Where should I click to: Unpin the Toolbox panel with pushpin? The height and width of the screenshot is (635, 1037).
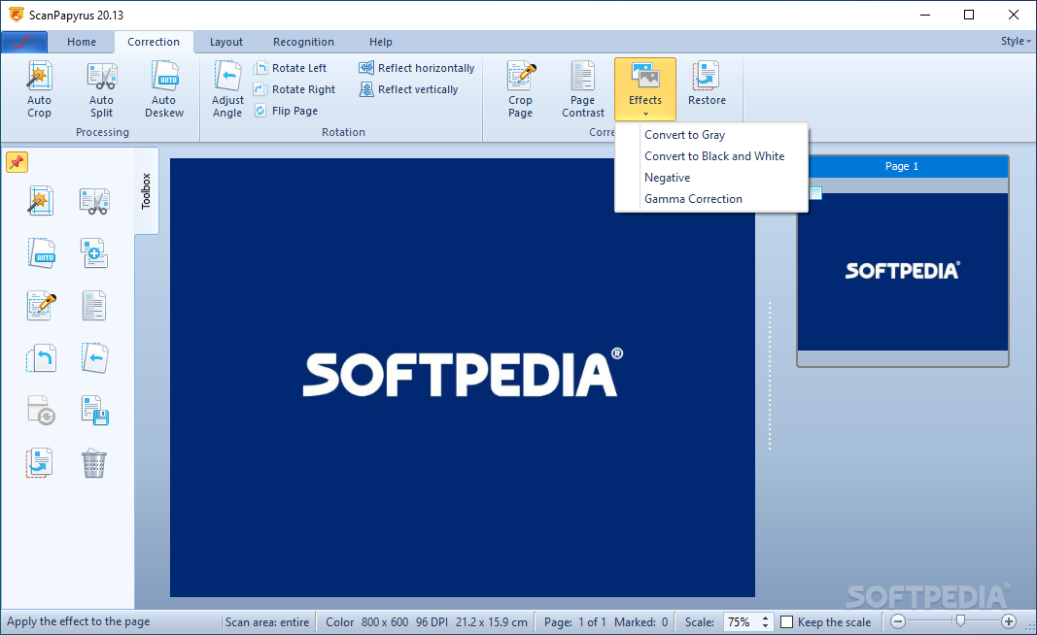coord(17,162)
